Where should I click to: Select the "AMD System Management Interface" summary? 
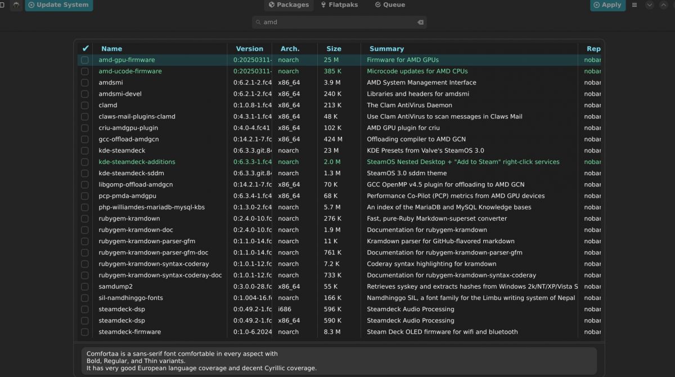tap(421, 83)
